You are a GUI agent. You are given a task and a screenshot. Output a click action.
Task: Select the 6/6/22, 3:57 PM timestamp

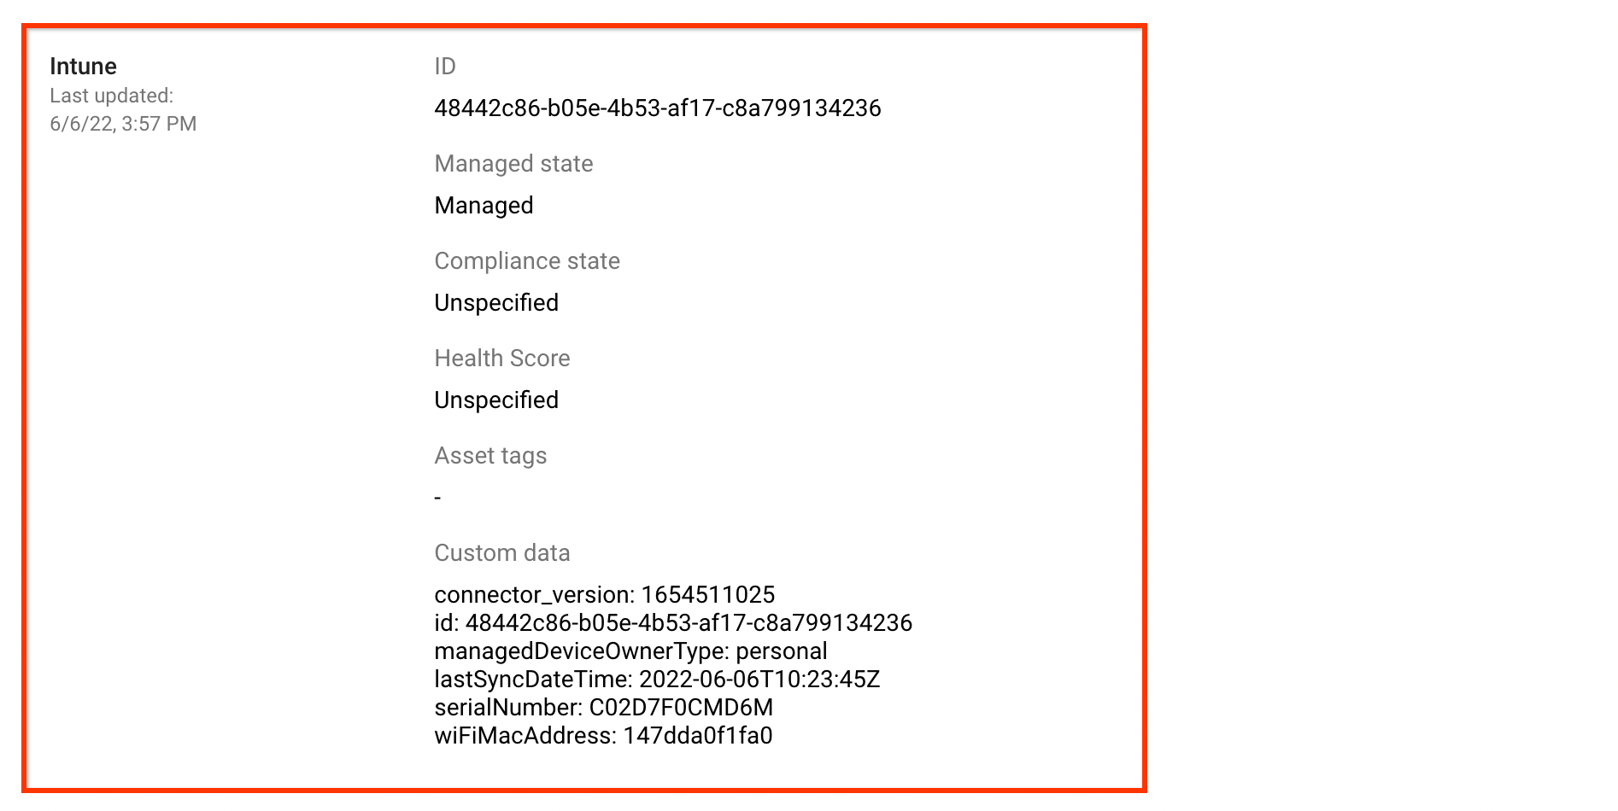[123, 124]
